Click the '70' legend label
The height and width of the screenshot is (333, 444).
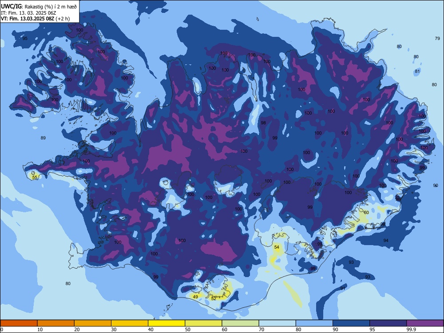[x=262, y=329]
